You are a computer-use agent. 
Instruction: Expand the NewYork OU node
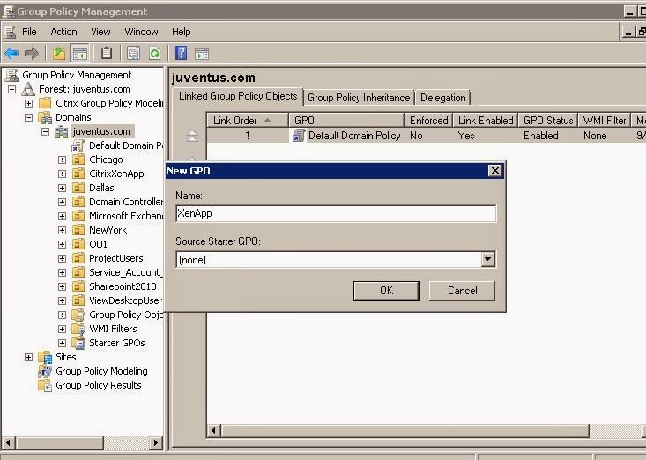62,230
